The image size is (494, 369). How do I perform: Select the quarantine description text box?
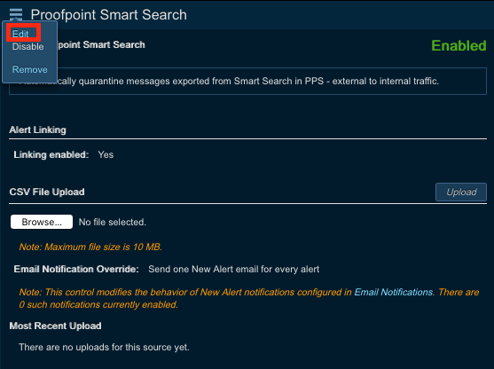(x=247, y=81)
